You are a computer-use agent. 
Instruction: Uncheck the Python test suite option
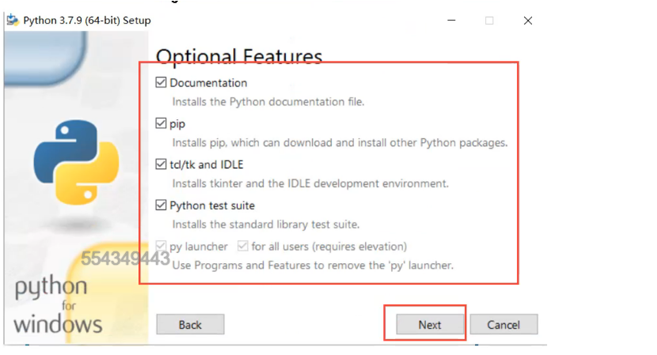pyautogui.click(x=161, y=206)
